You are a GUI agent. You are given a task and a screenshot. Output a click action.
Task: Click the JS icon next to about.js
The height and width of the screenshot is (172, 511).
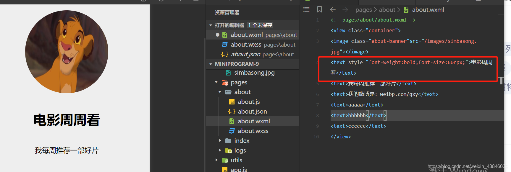click(x=232, y=102)
